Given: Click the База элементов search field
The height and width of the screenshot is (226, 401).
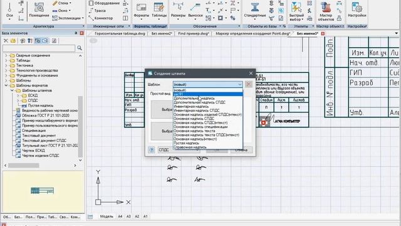Looking at the screenshot, I should pyautogui.click(x=39, y=48).
